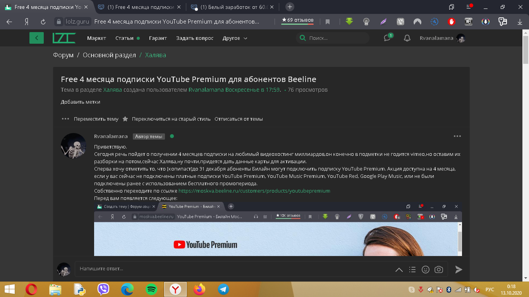Open thread tools three-dot menu

point(65,119)
